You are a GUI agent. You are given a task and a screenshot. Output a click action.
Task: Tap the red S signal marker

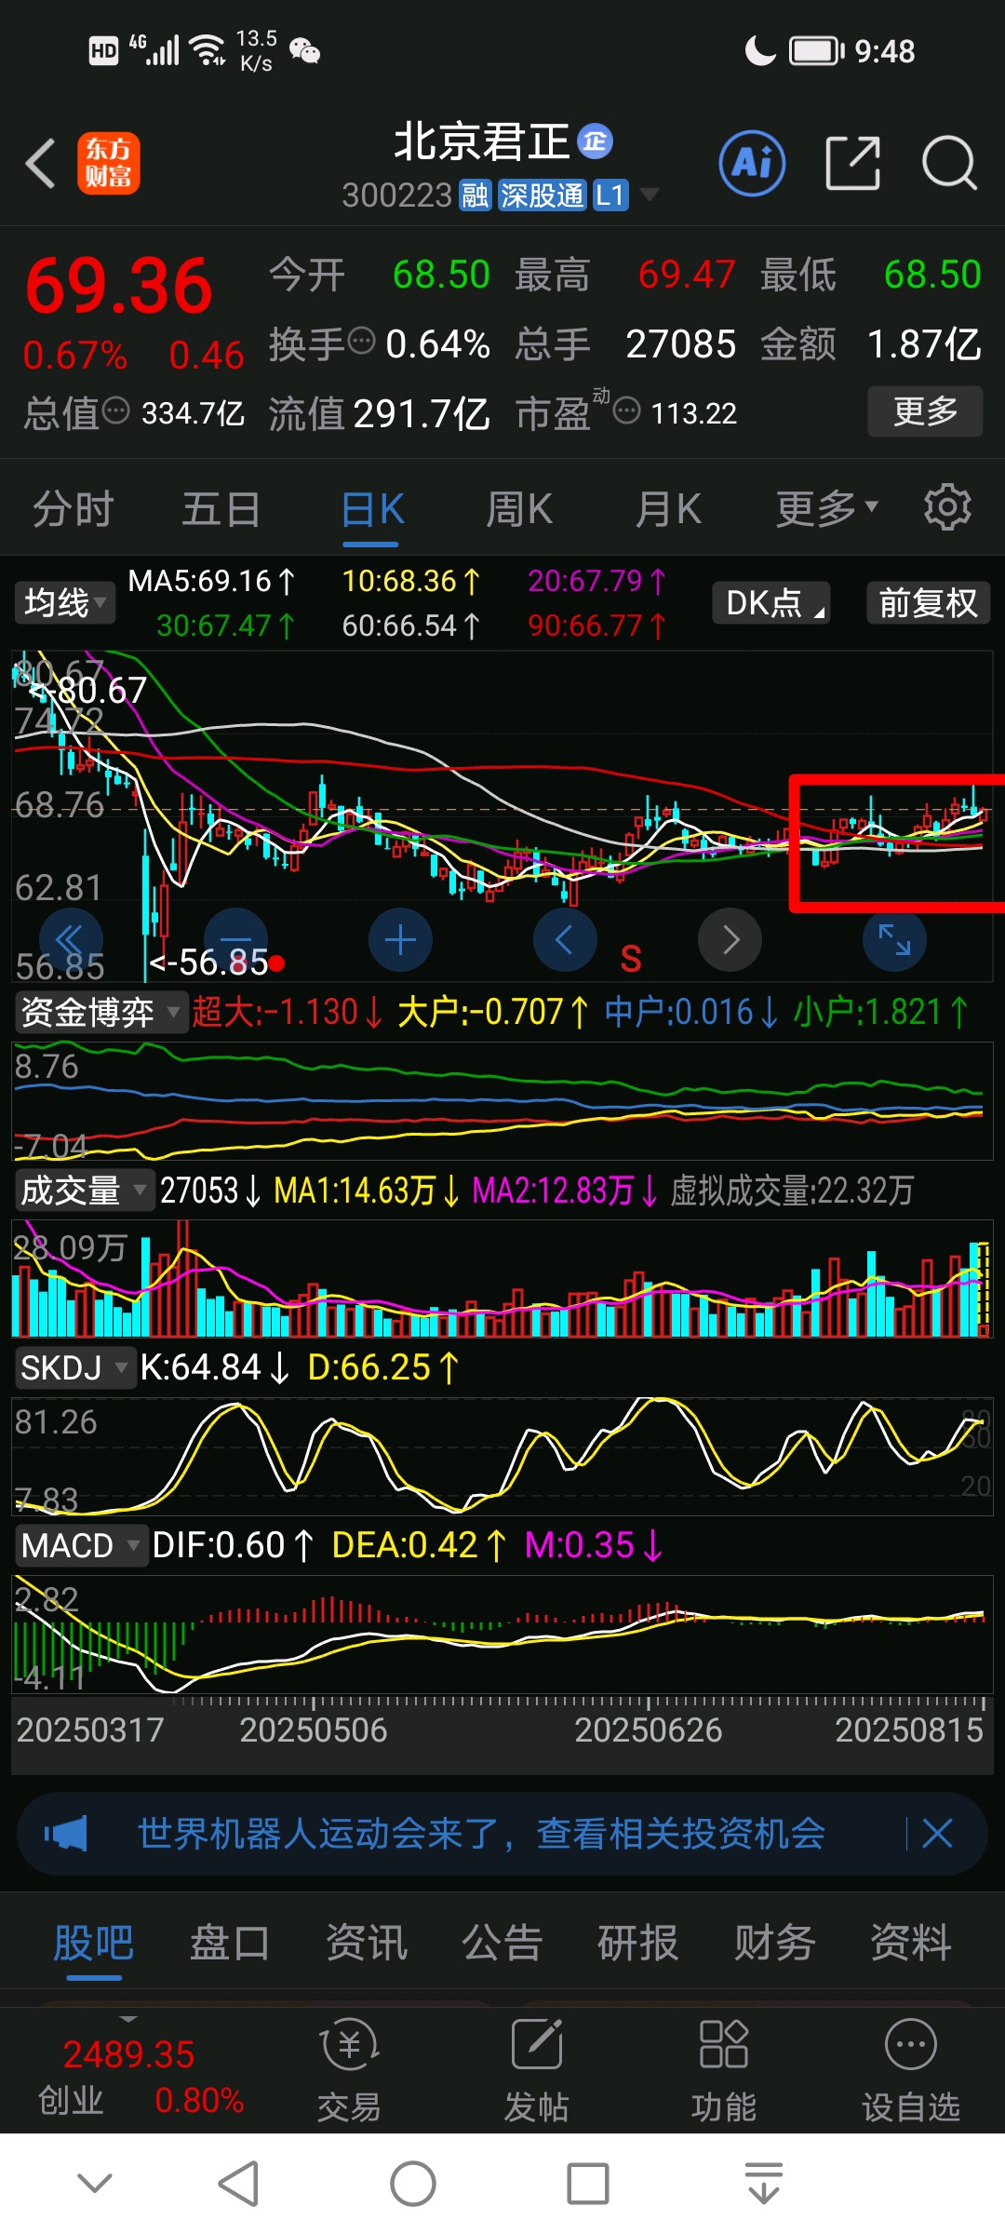click(631, 959)
